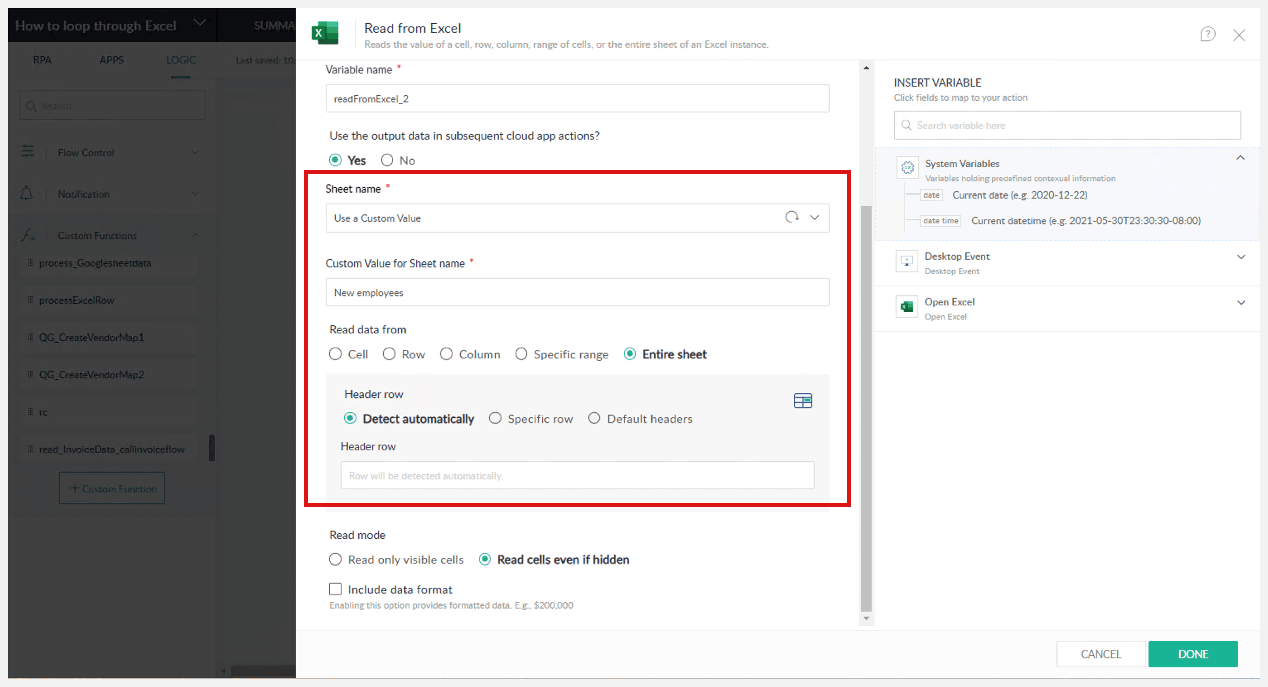The width and height of the screenshot is (1268, 687).
Task: Click the Desktop Event monitor icon
Action: point(907,261)
